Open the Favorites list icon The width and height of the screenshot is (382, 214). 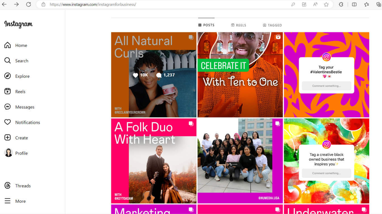tap(367, 4)
